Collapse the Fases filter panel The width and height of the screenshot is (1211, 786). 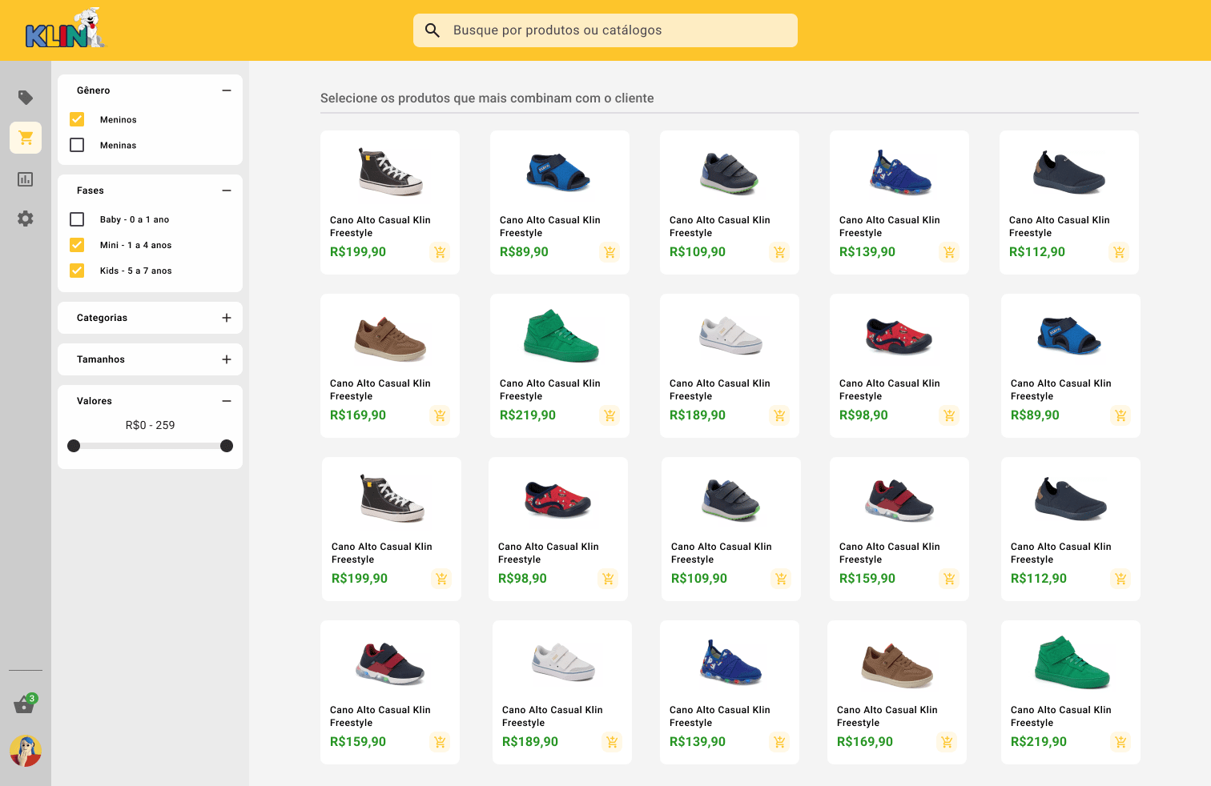227,190
